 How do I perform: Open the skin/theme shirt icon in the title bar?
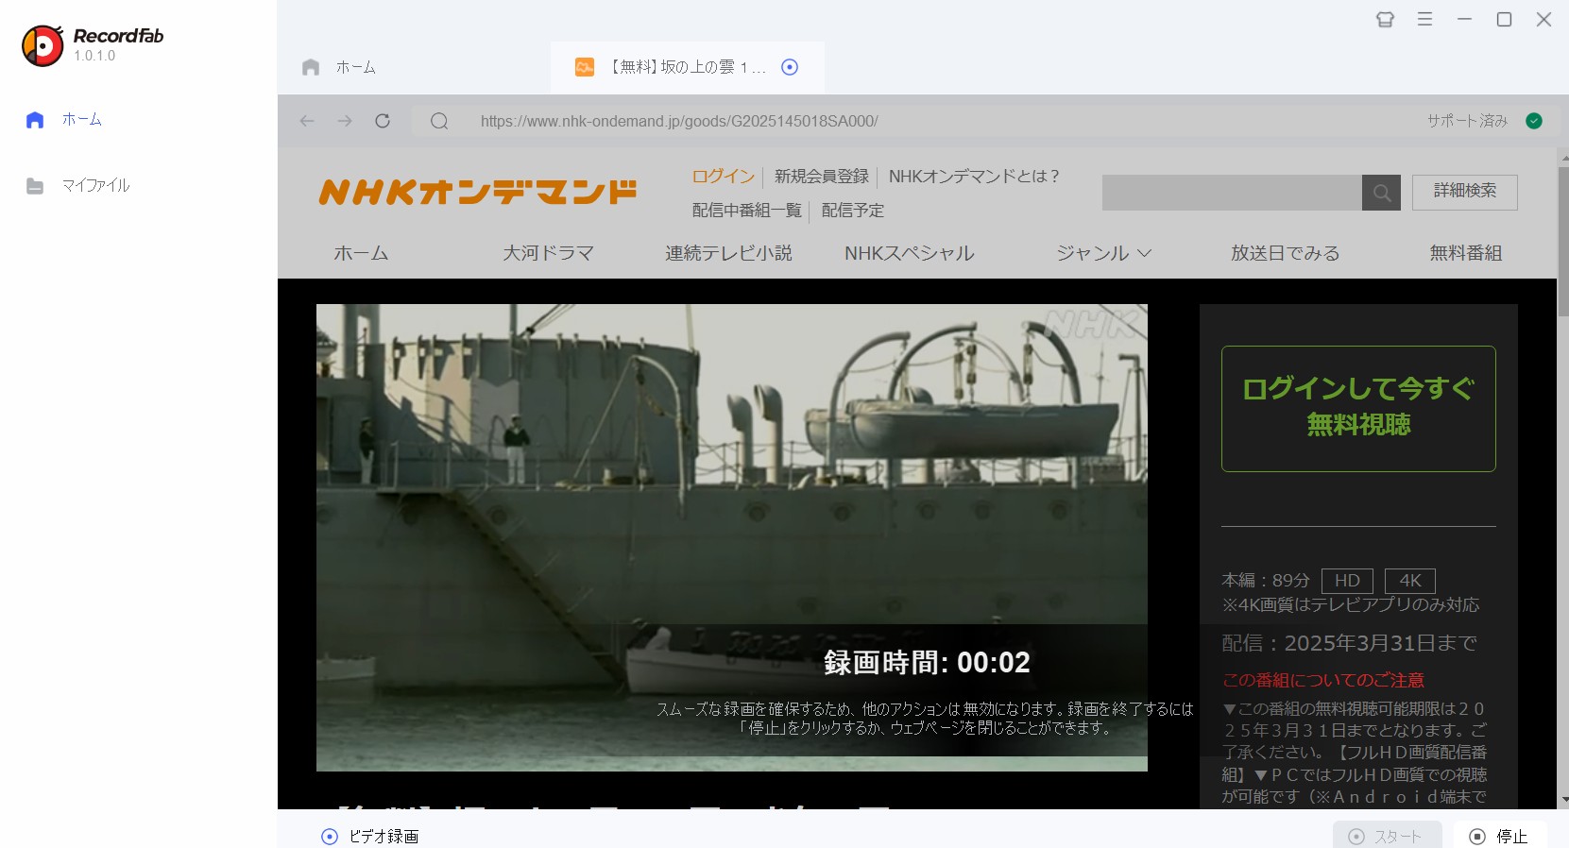pos(1385,19)
